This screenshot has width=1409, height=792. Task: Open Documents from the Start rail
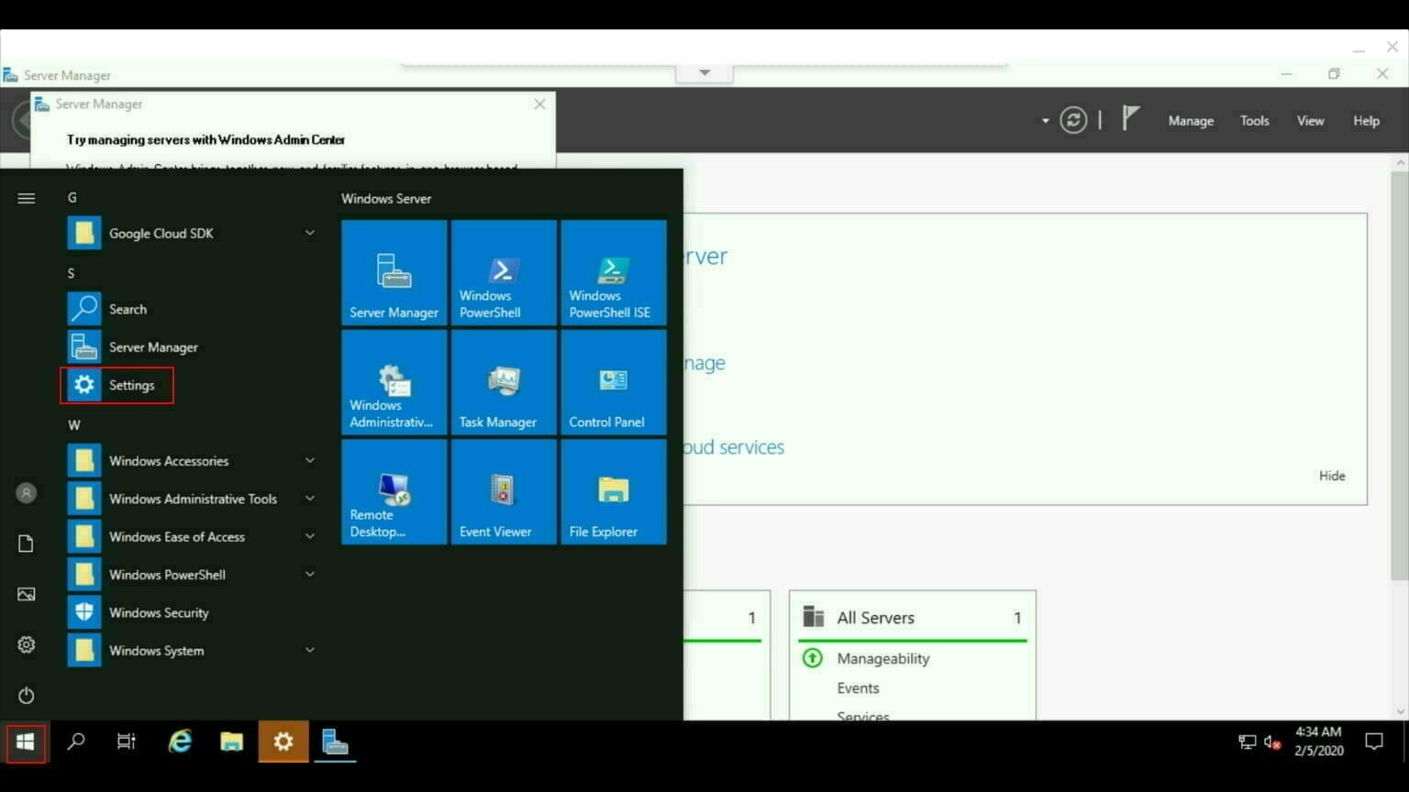point(27,544)
